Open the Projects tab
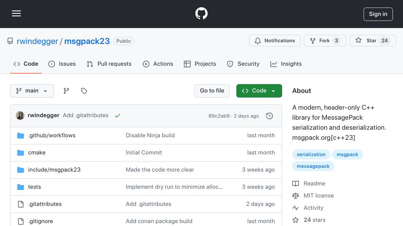This screenshot has width=403, height=226. (200, 64)
